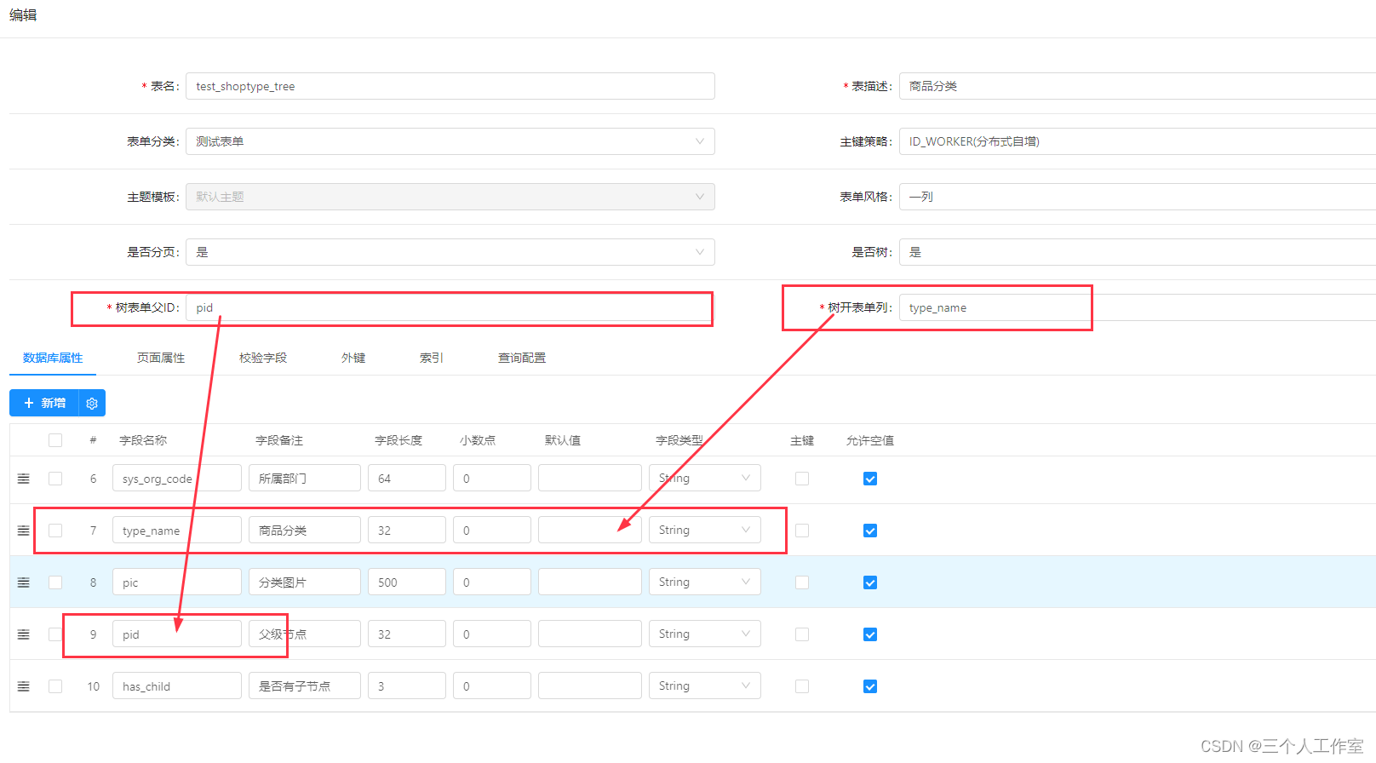Select row checkbox for pic

pyautogui.click(x=55, y=582)
